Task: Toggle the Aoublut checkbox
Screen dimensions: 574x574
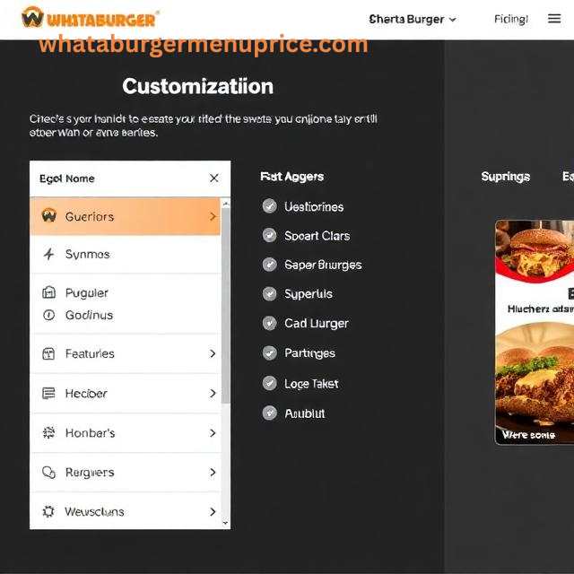Action: tap(269, 413)
